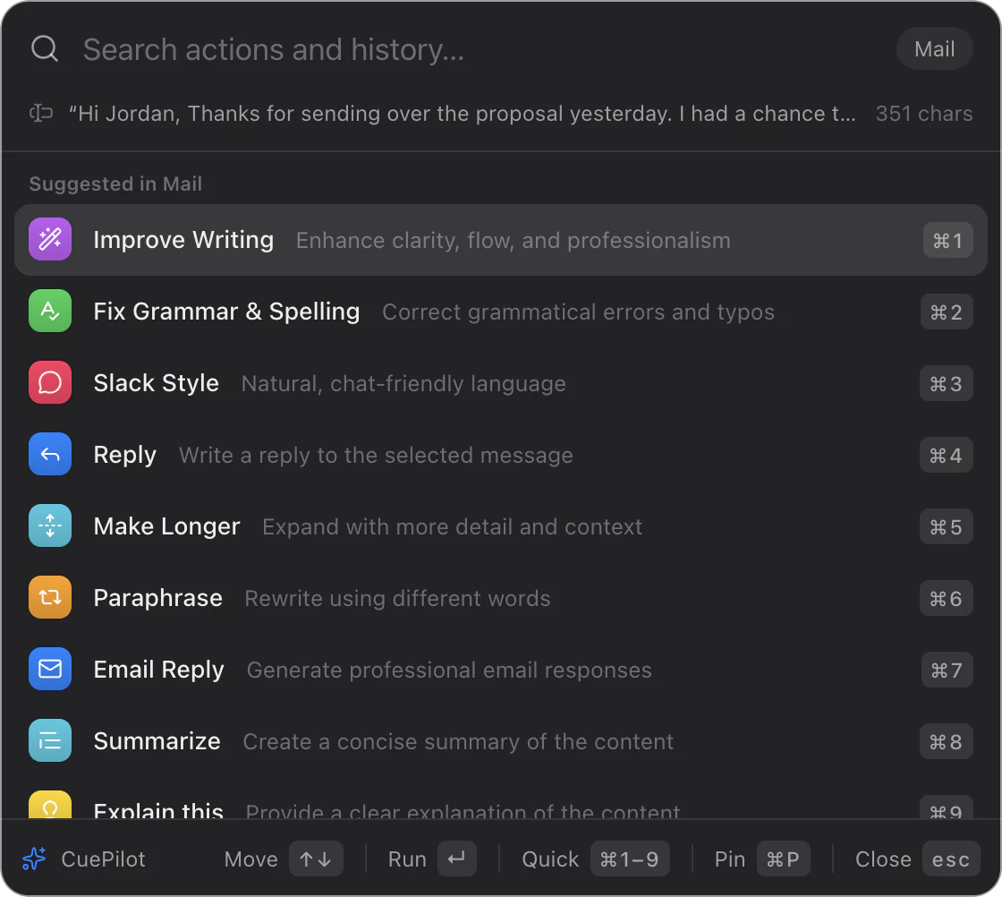Click the magnifying glass search icon

(x=45, y=48)
